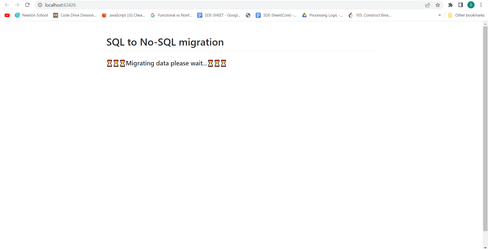The width and height of the screenshot is (488, 249).
Task: Open the 105. Construct Bina LeetCode bookmark
Action: click(x=370, y=15)
